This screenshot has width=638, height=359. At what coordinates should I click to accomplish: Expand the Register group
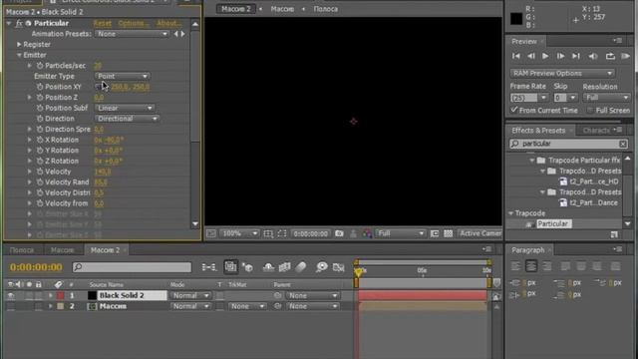click(19, 44)
